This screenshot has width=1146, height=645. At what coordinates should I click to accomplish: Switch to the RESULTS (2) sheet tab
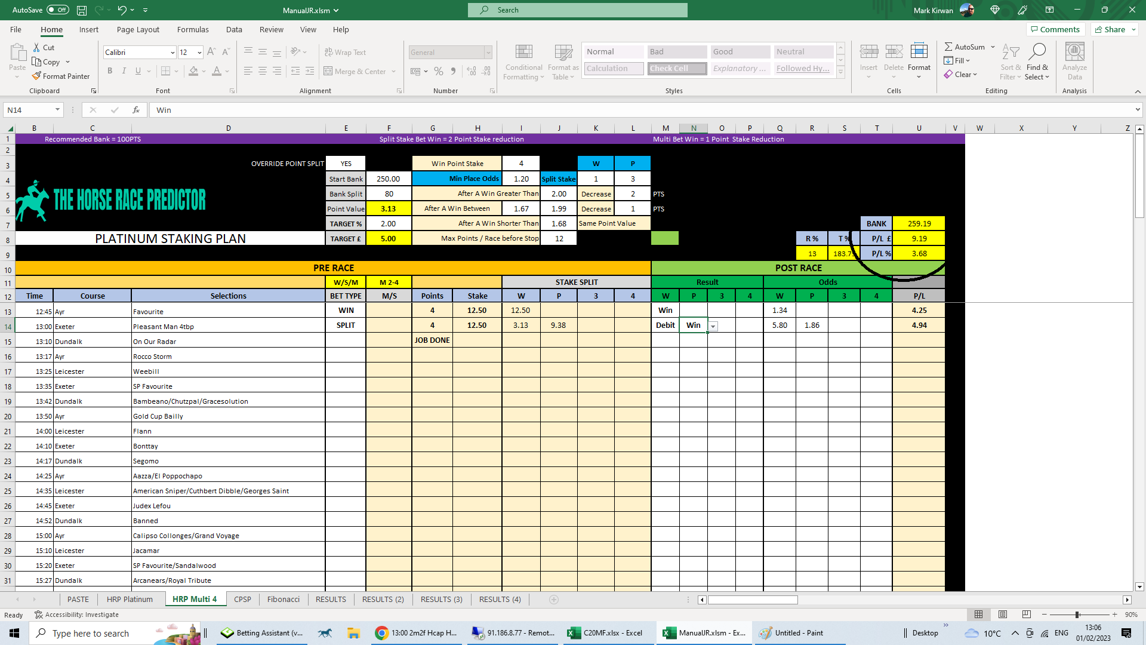click(383, 600)
